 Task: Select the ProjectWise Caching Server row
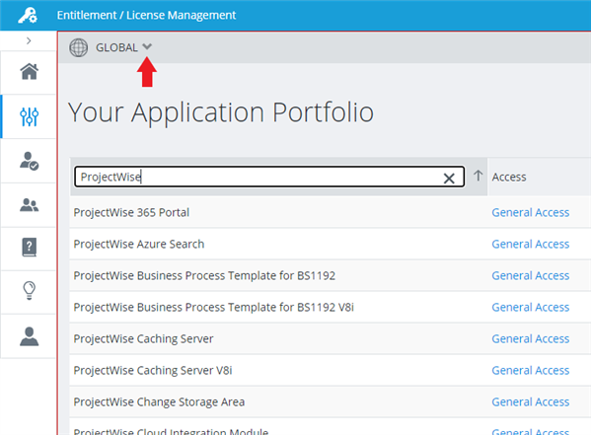(331, 339)
